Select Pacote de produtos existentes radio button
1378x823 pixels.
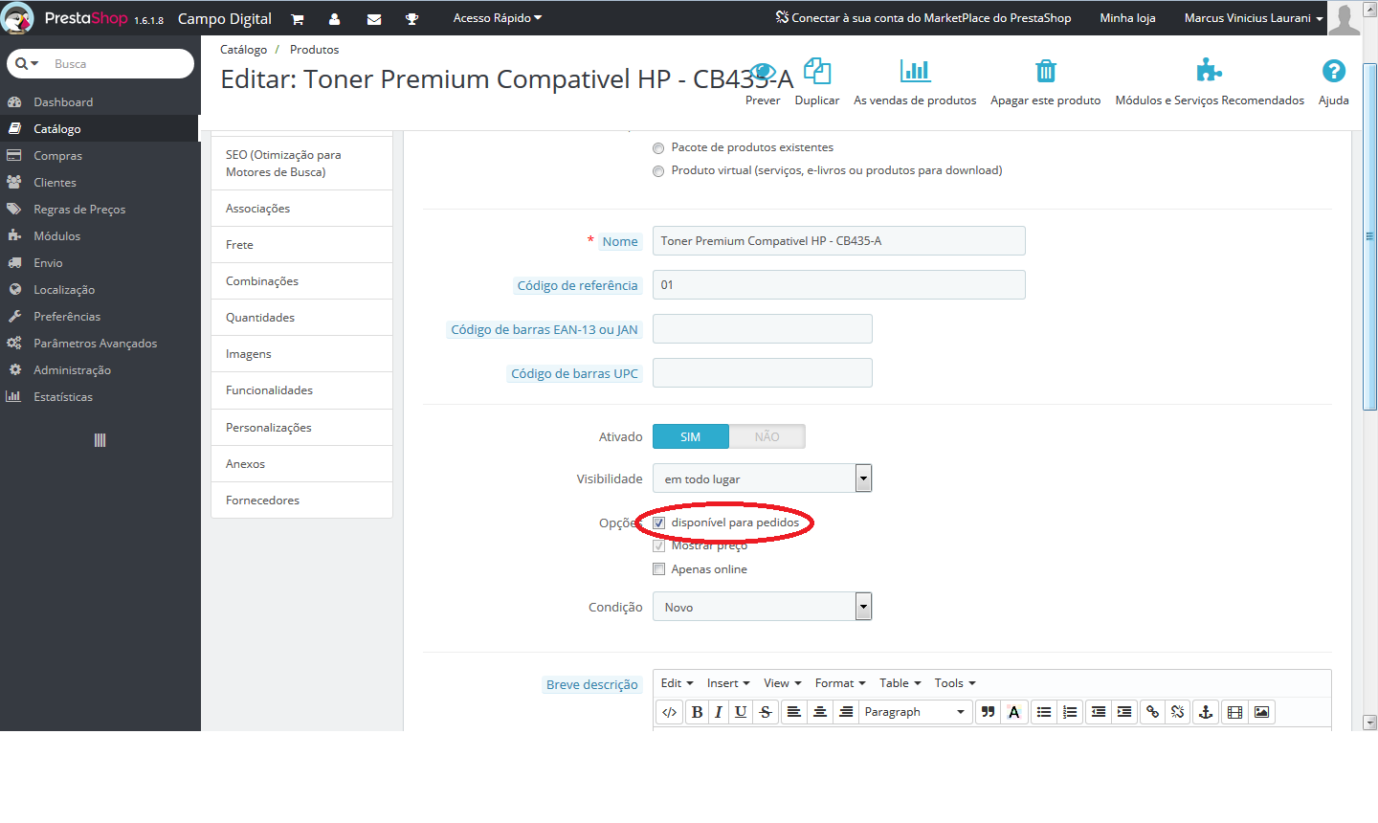(x=658, y=148)
